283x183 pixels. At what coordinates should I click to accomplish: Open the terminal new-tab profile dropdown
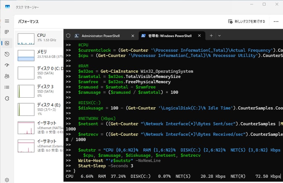[219, 36]
